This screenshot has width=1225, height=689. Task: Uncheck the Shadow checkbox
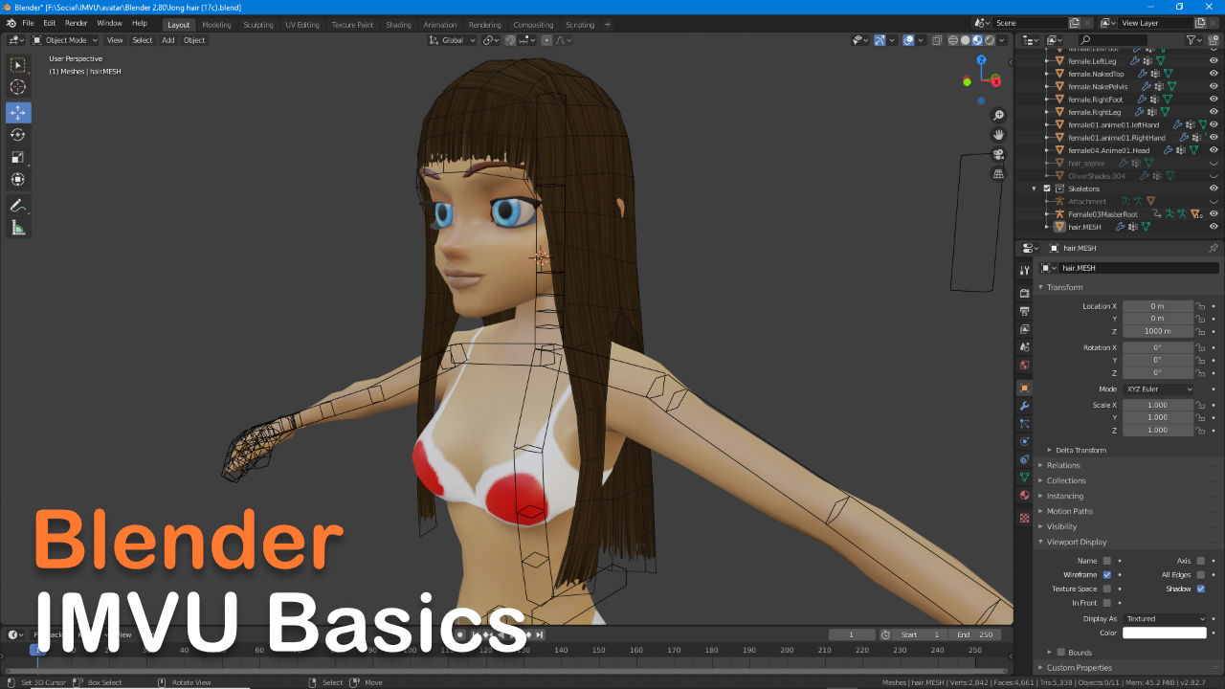[x=1200, y=589]
